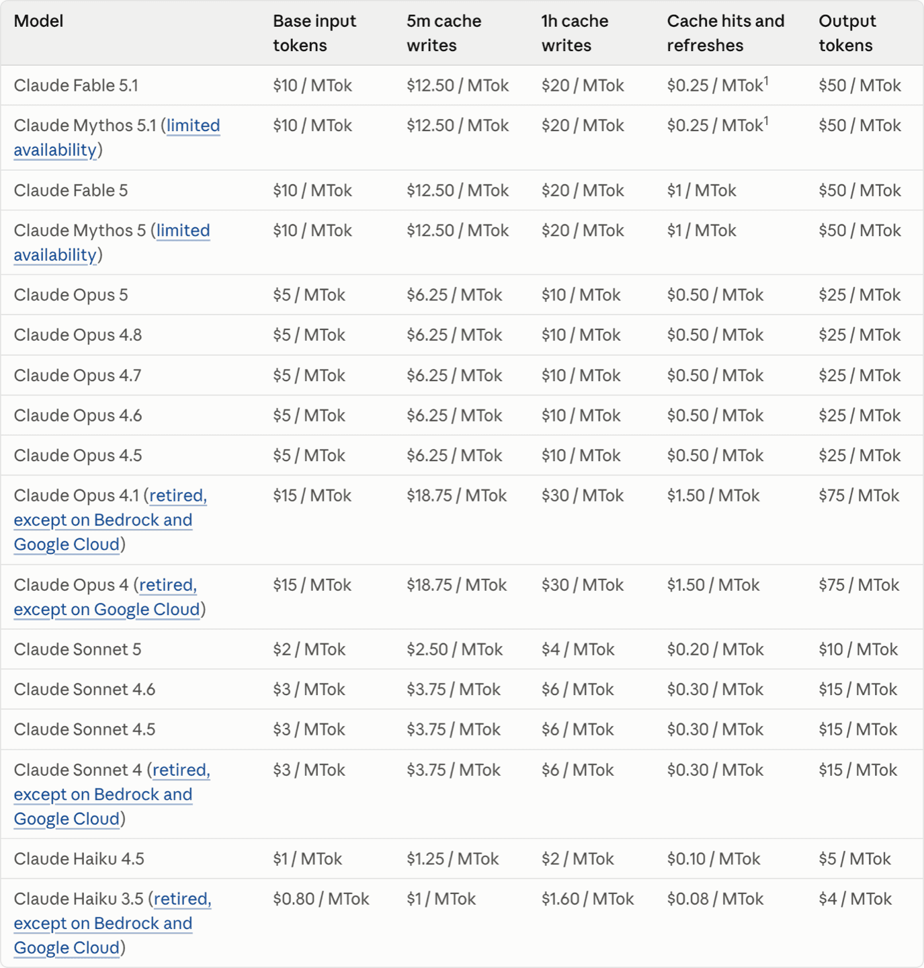Click Claude Opus 4 1h cache writes $30 / MTok
The width and height of the screenshot is (924, 968).
point(583,585)
